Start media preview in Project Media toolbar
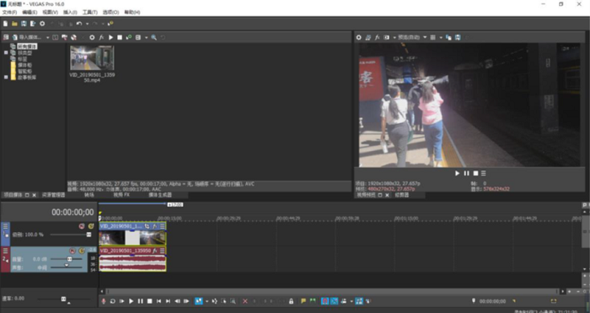The height and width of the screenshot is (313, 590). pos(110,37)
